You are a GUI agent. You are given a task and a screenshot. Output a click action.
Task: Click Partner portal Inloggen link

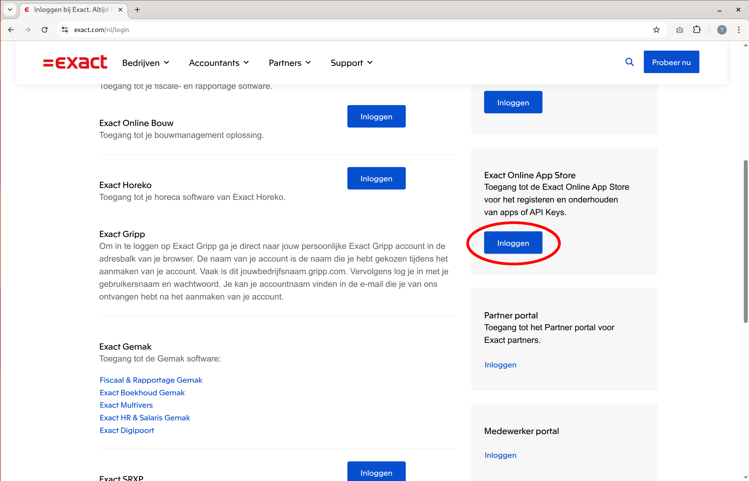(500, 365)
